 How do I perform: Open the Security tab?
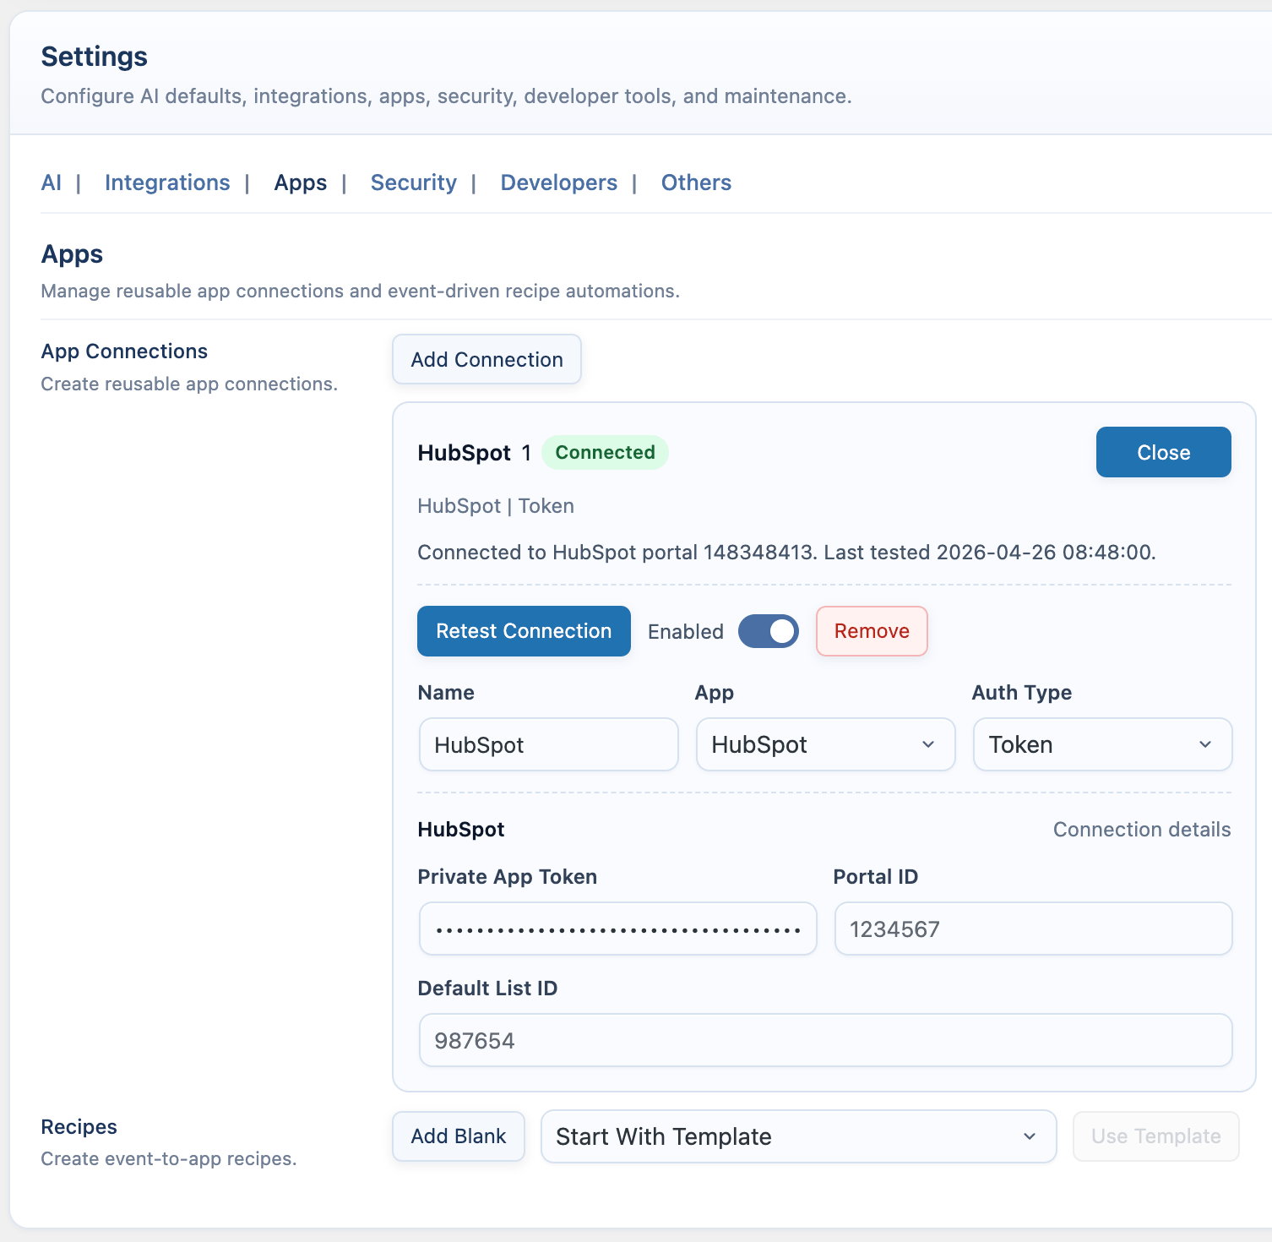[414, 182]
